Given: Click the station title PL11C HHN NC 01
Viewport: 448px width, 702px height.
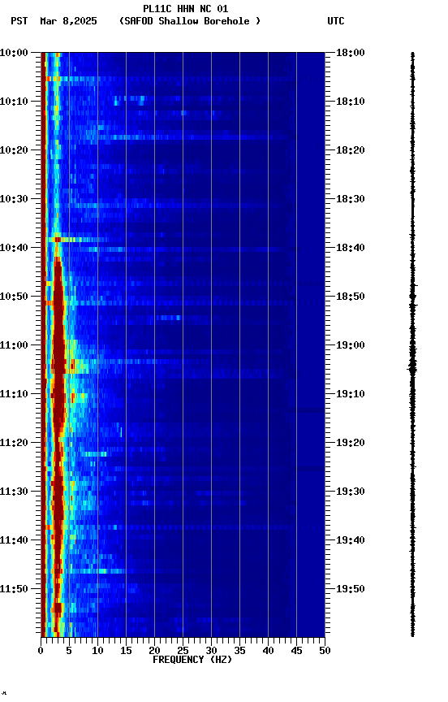Looking at the screenshot, I should pyautogui.click(x=186, y=9).
